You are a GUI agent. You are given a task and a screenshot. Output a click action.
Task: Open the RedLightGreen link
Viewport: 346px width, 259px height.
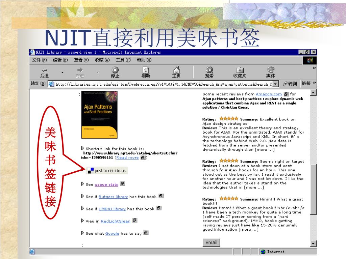(x=116, y=221)
